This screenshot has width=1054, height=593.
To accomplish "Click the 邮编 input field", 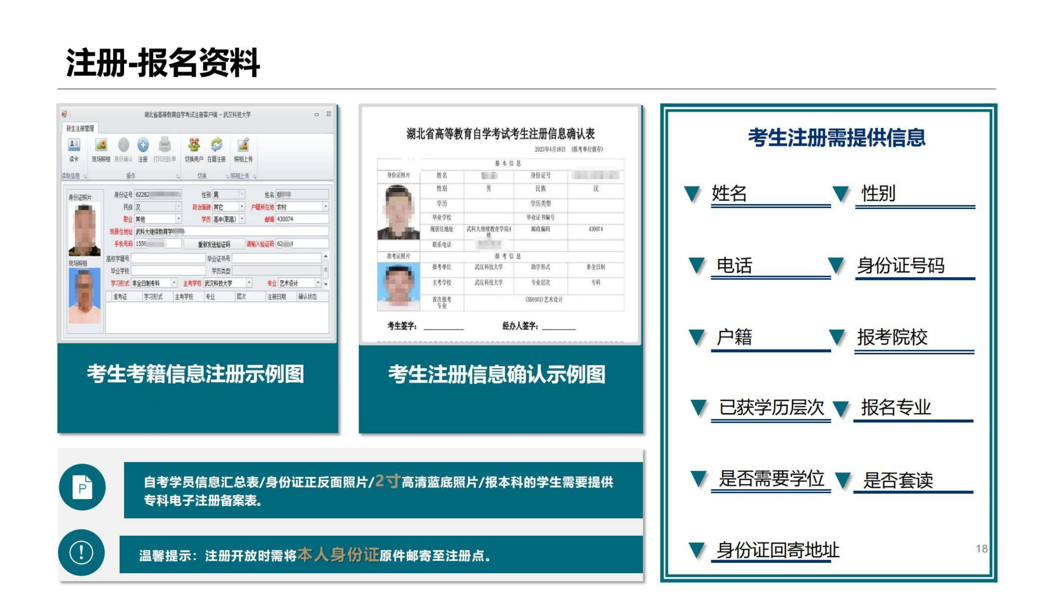I will 302,219.
